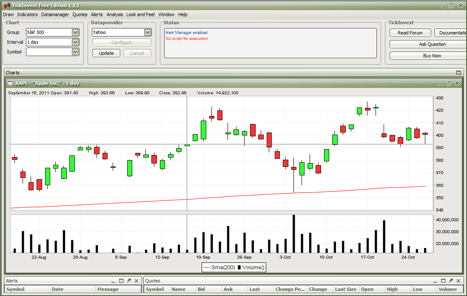Restore the AAPL chart window size
This screenshot has width=467, height=296.
pos(449,84)
